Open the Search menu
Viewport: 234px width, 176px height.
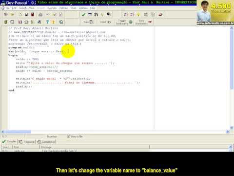point(22,8)
